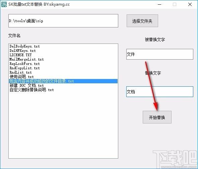Minimize the SK批量txt文本替换 window

coord(159,4)
